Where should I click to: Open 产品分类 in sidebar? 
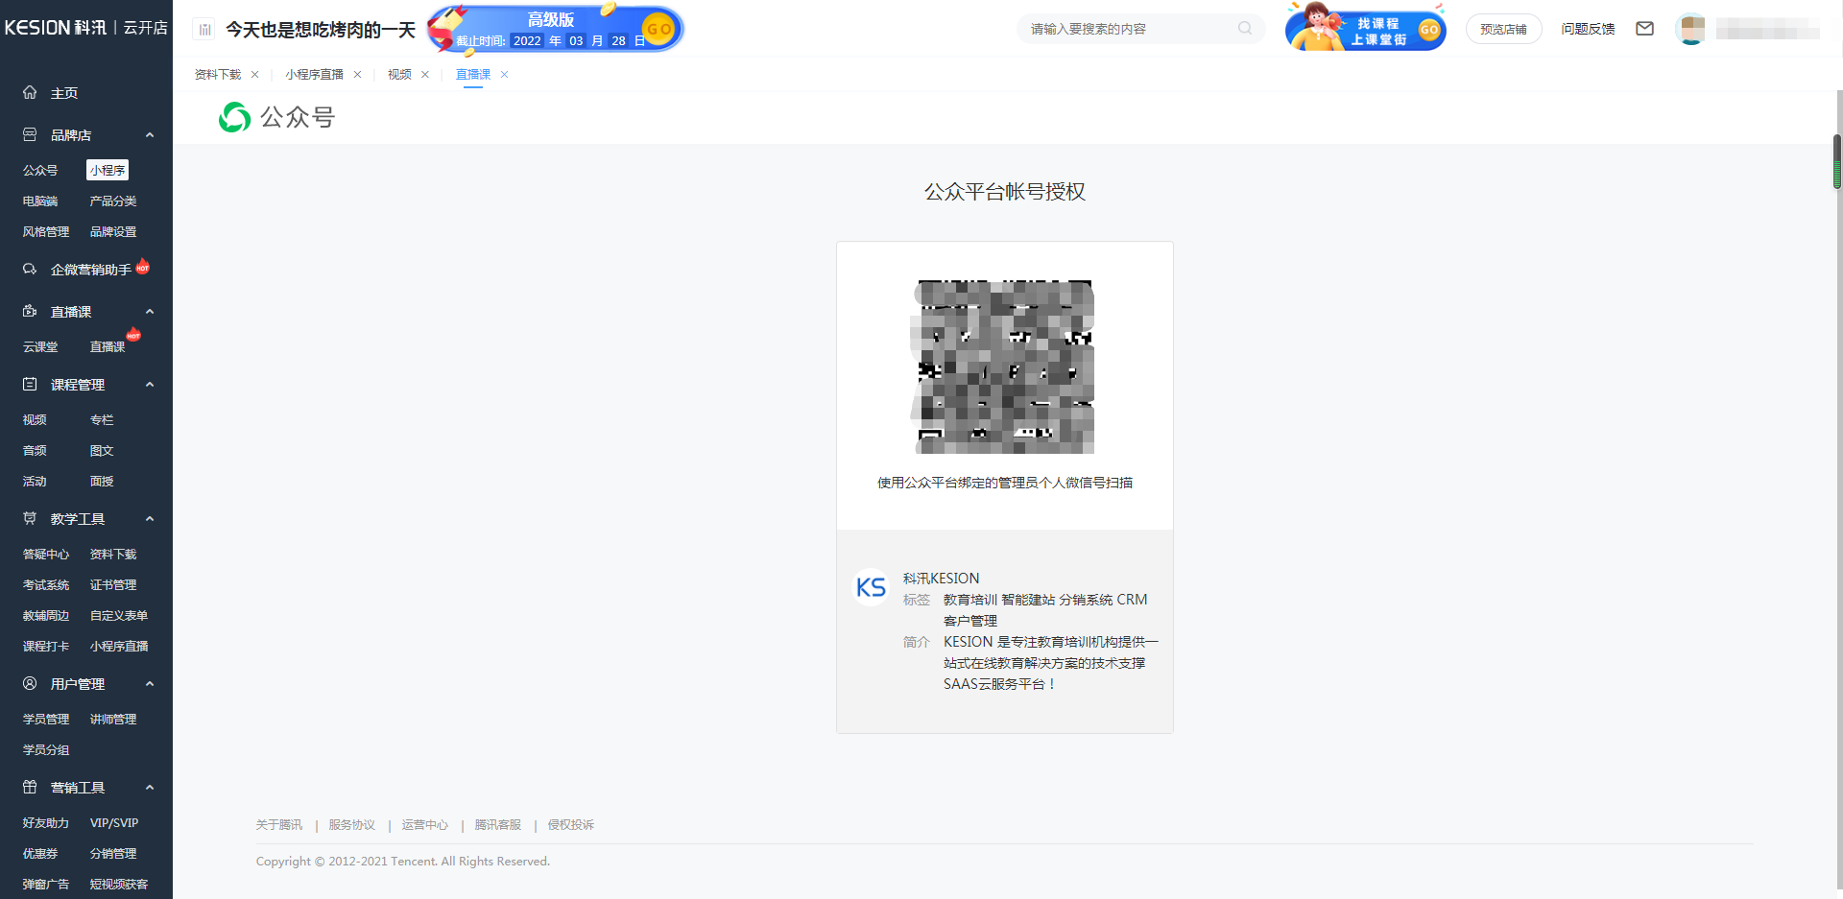click(x=113, y=201)
